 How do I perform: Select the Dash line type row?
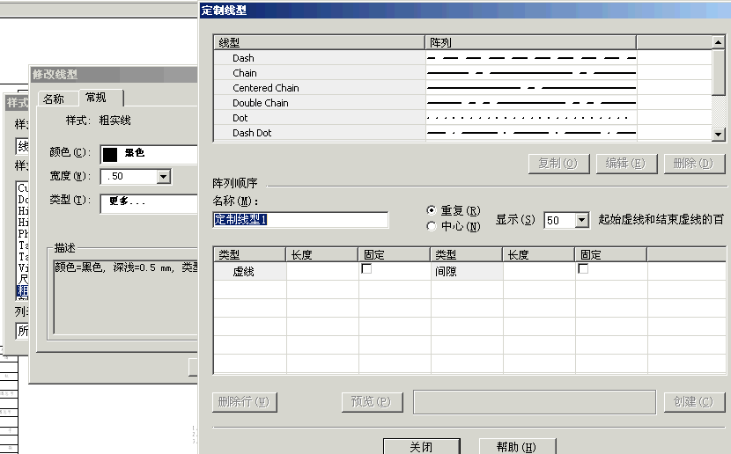coord(320,58)
